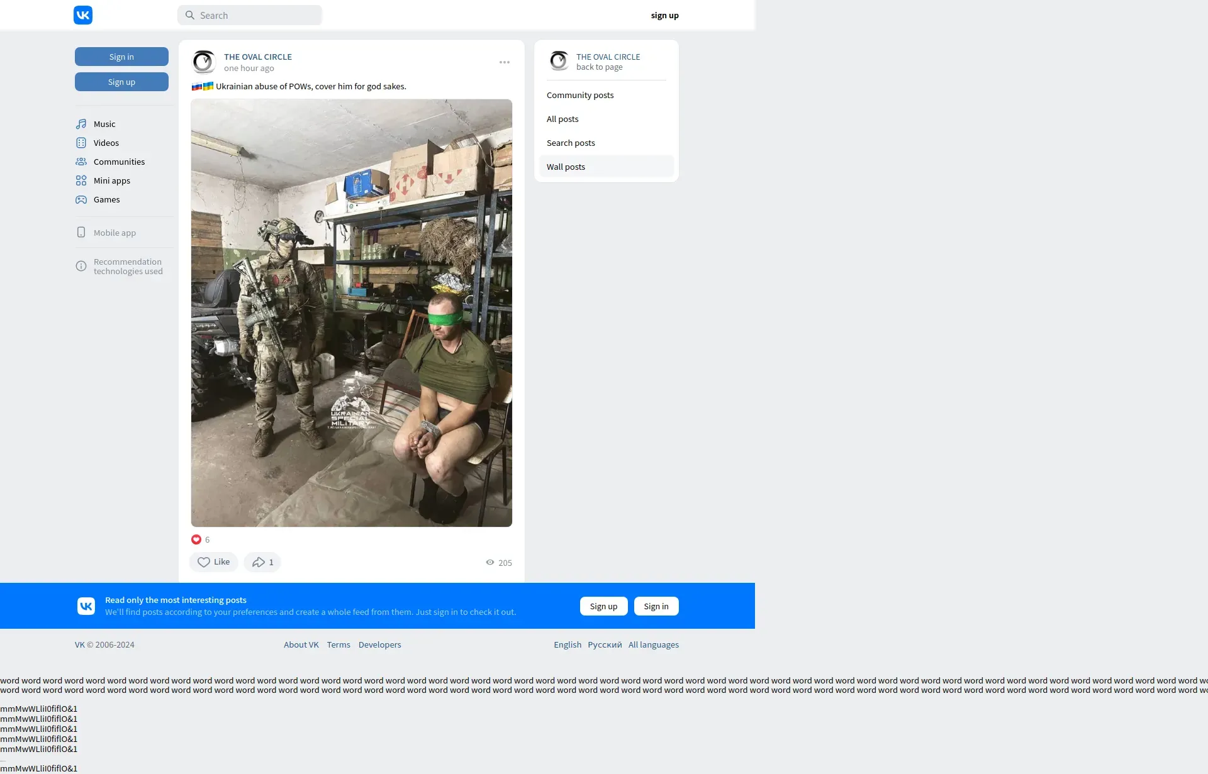Click the VK logo in header
The image size is (1208, 774).
click(83, 15)
